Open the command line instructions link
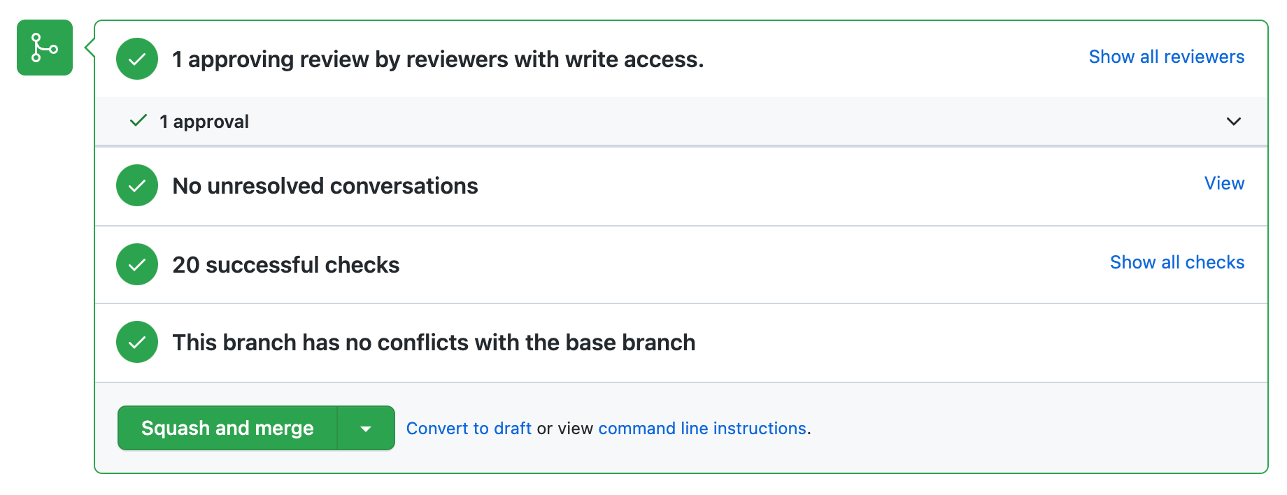The image size is (1287, 495). (702, 429)
